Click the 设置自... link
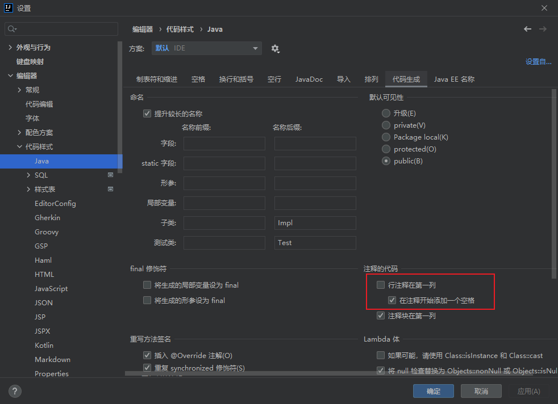This screenshot has width=558, height=404. [538, 61]
